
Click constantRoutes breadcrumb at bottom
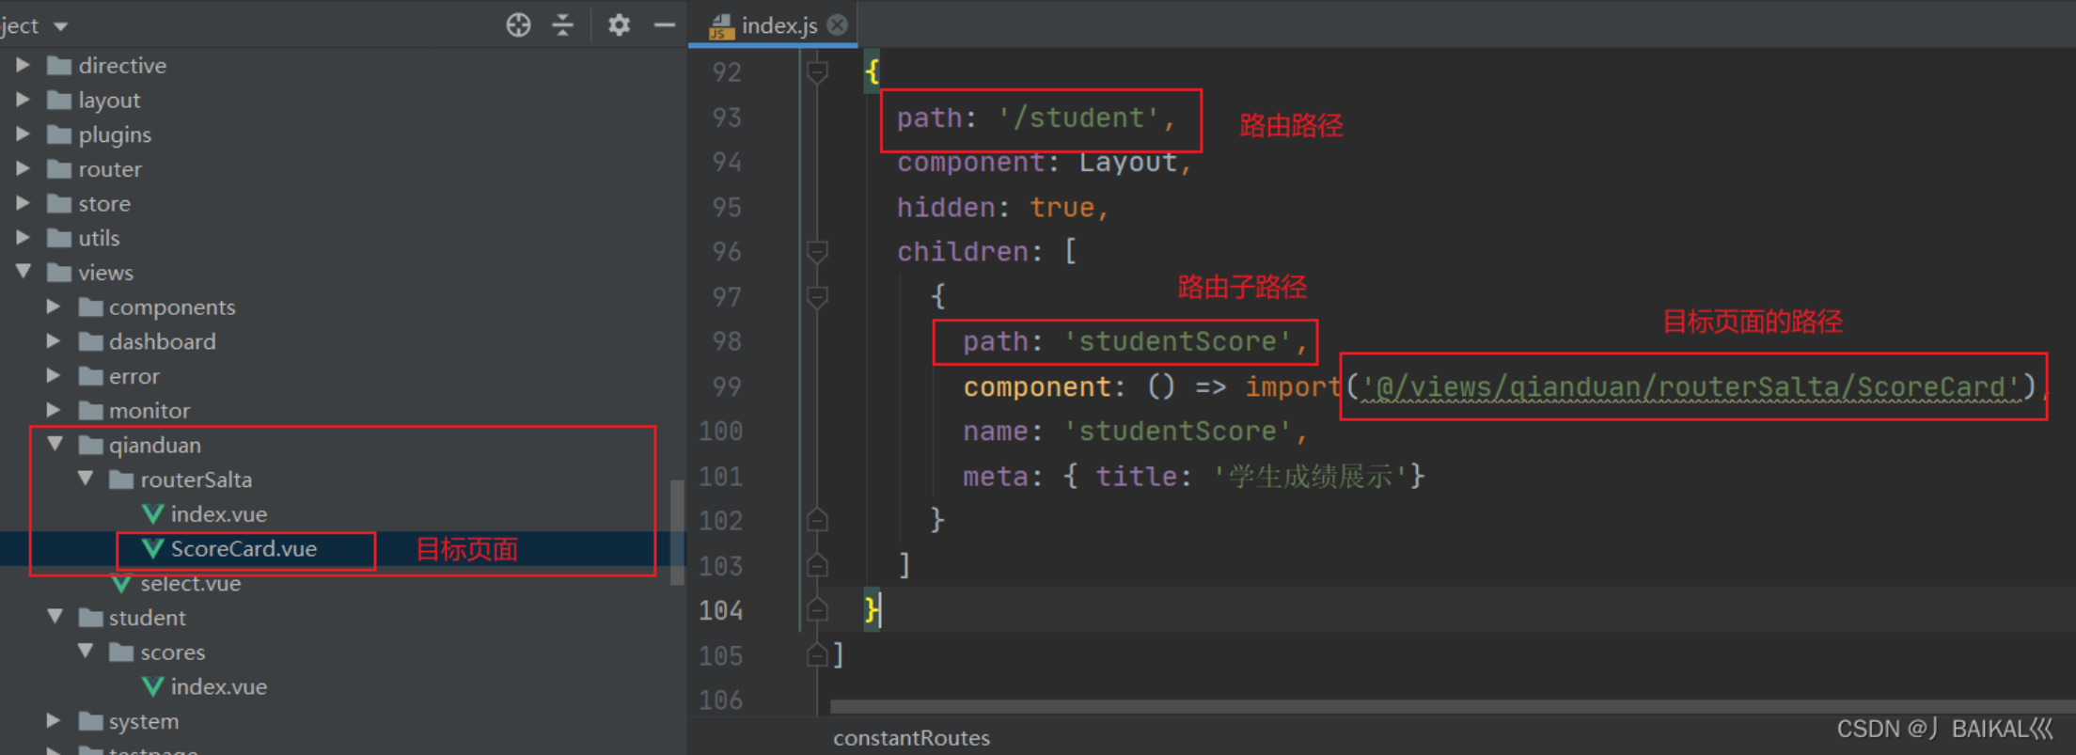(x=911, y=738)
